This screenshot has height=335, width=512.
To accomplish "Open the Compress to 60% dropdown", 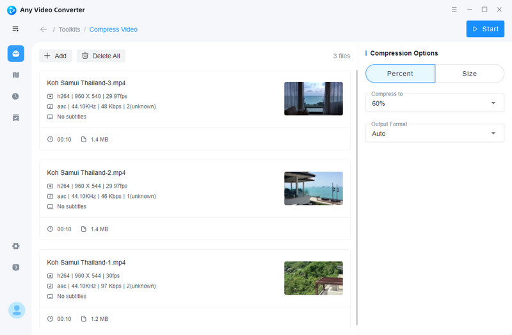I will [435, 103].
